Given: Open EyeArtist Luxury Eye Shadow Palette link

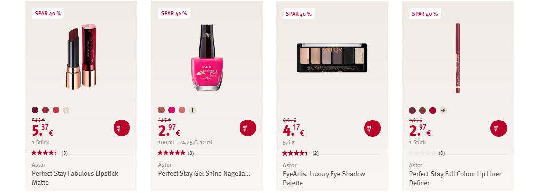Looking at the screenshot, I should (324, 178).
